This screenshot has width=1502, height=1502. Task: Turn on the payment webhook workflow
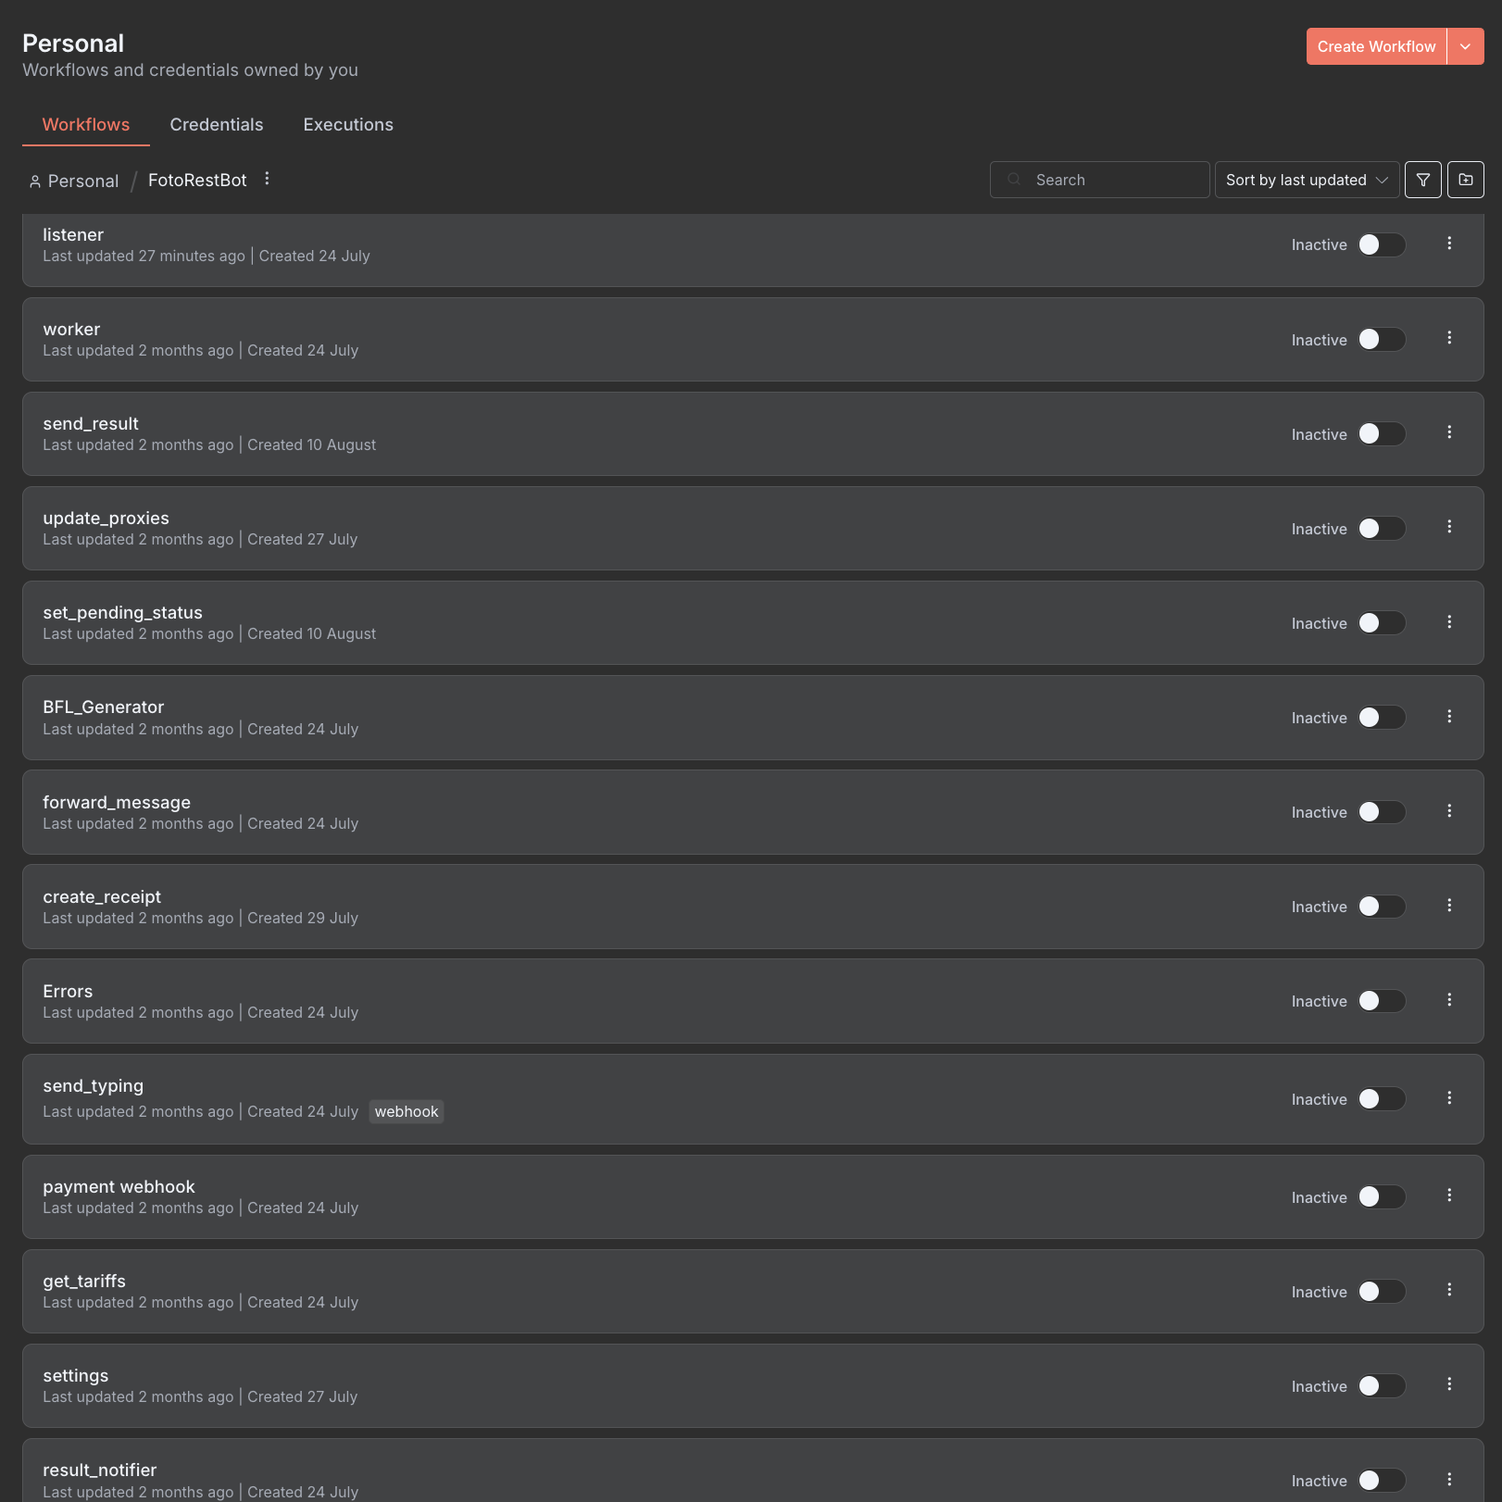tap(1382, 1197)
